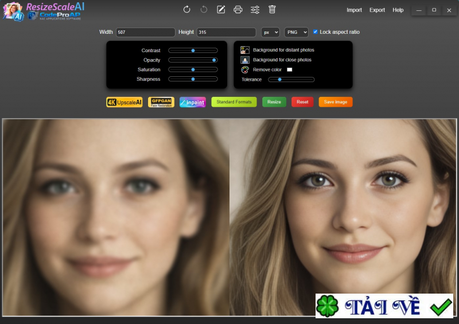Pick the white Remove color swatch

coord(290,69)
